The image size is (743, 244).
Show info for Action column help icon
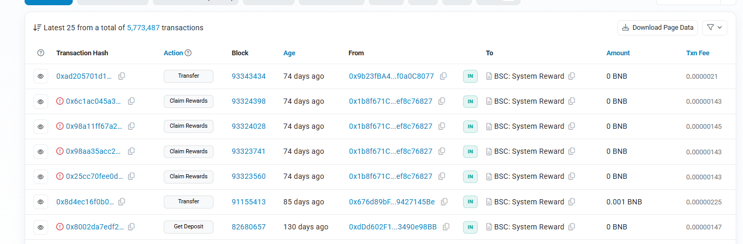(x=188, y=53)
